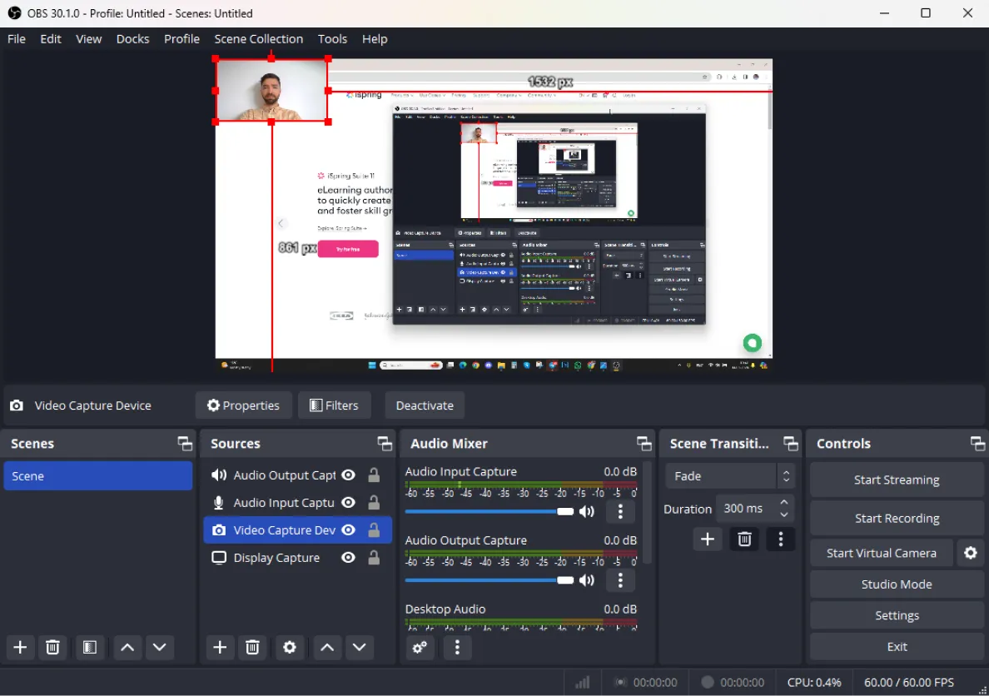Mute Audio Output Capture speaker icon

[587, 580]
